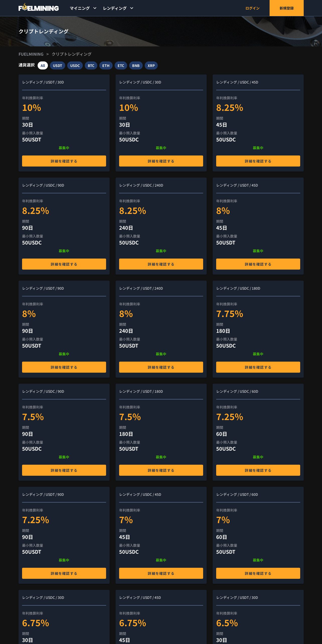Select the All currency filter
322x644 pixels.
click(43, 65)
